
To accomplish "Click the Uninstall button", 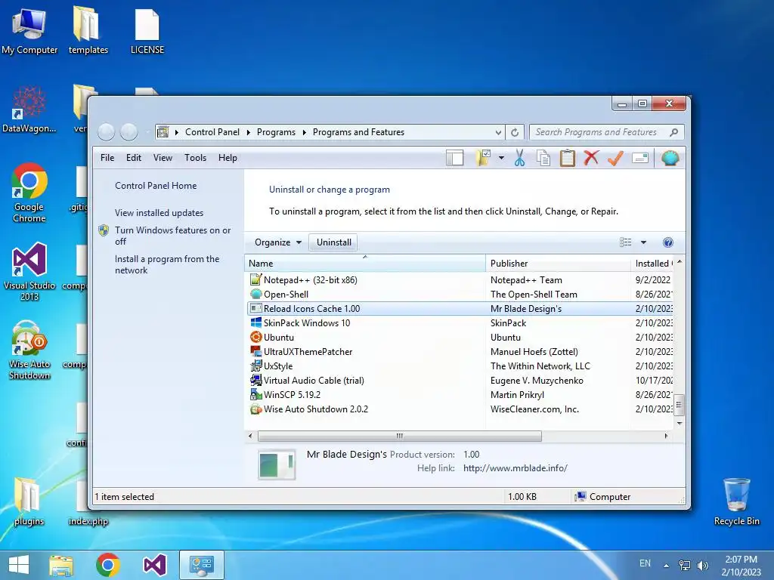I will 333,242.
